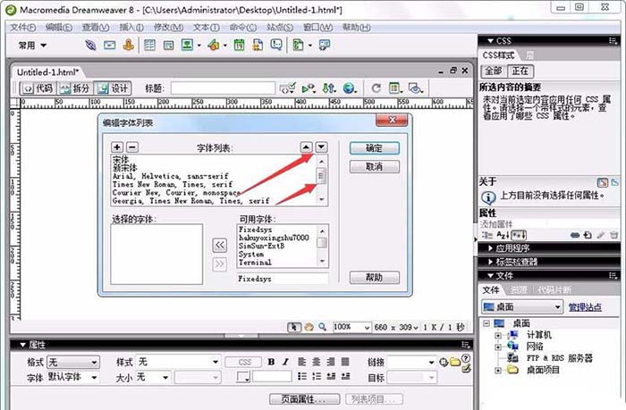The height and width of the screenshot is (410, 626).
Task: Expand the Computer tree node
Action: (498, 336)
